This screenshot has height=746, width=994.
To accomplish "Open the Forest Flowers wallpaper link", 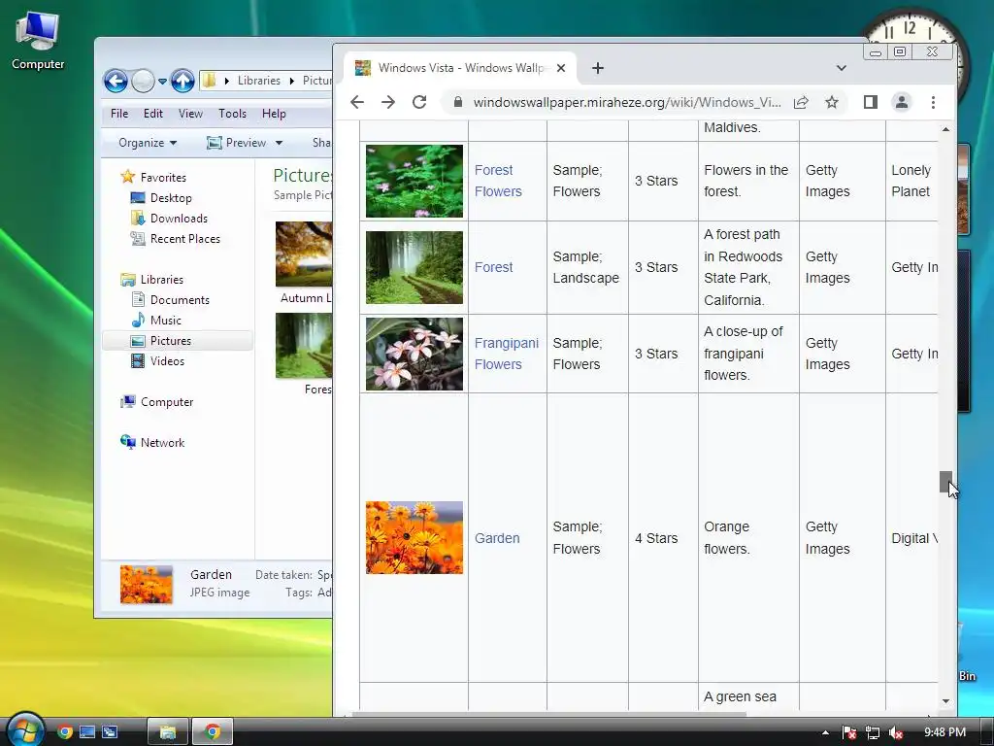I will [x=498, y=181].
